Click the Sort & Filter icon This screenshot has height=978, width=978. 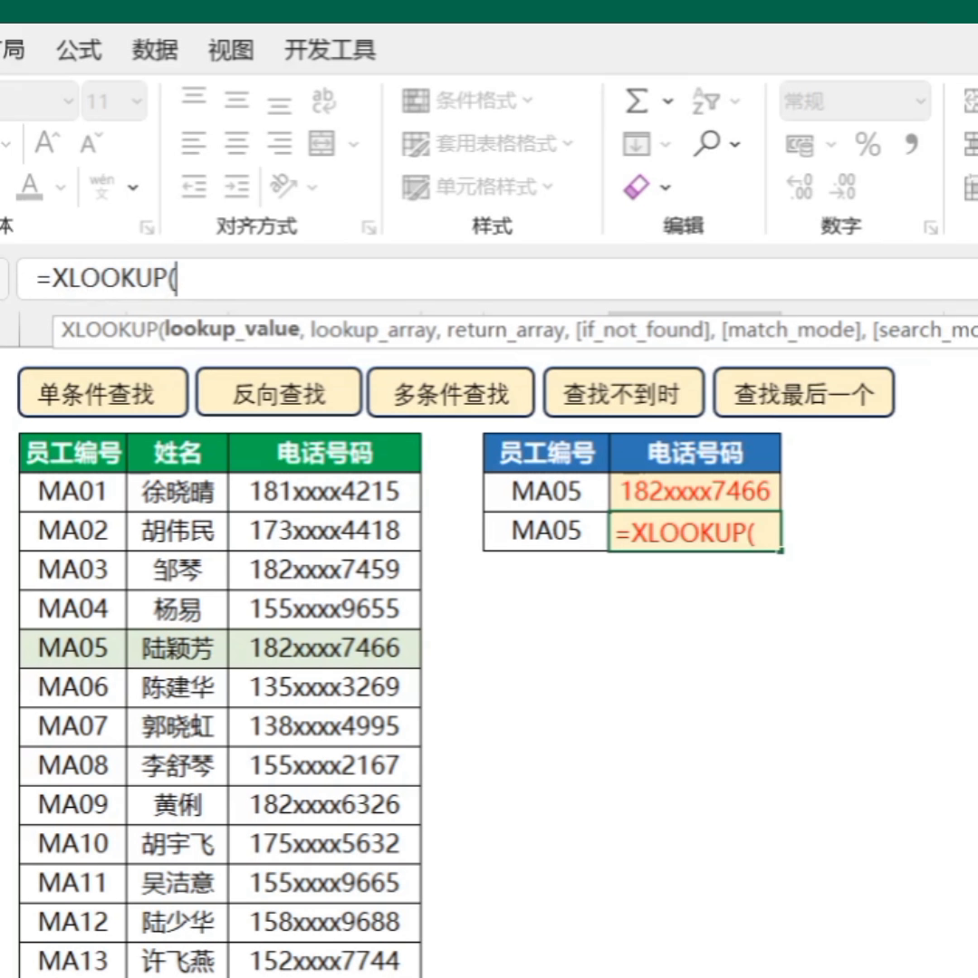pyautogui.click(x=705, y=101)
